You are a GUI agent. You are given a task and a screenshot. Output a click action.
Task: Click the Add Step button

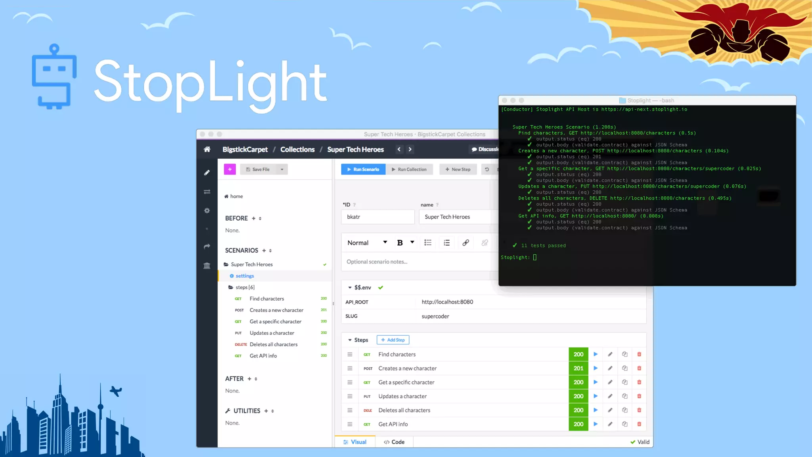[393, 340]
